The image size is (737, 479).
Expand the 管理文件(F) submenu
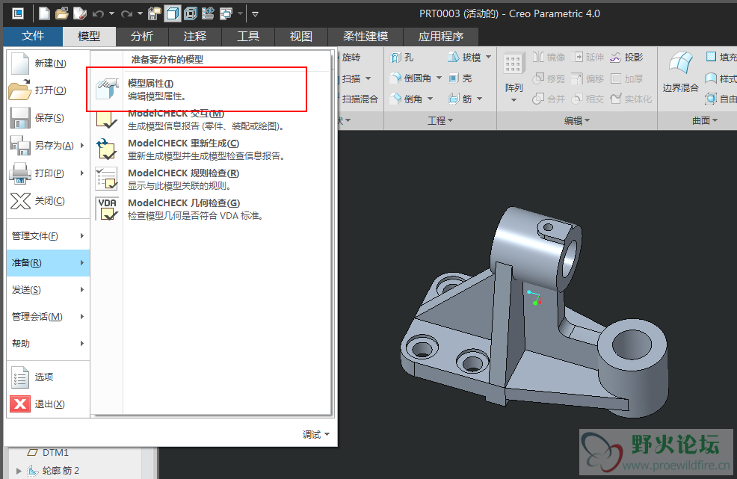click(x=48, y=235)
